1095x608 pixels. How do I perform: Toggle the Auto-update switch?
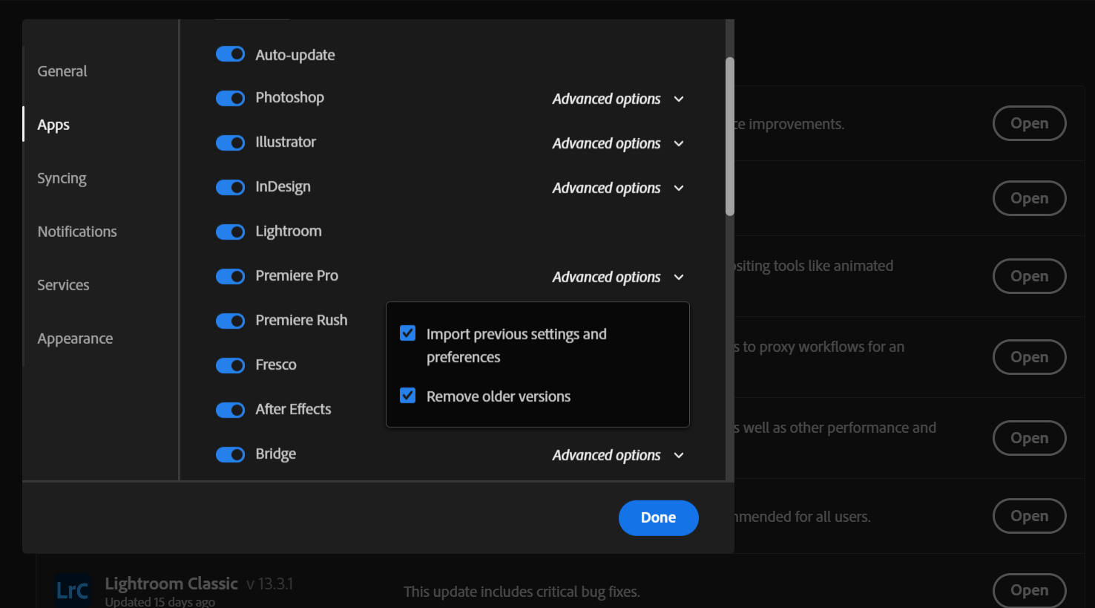230,54
